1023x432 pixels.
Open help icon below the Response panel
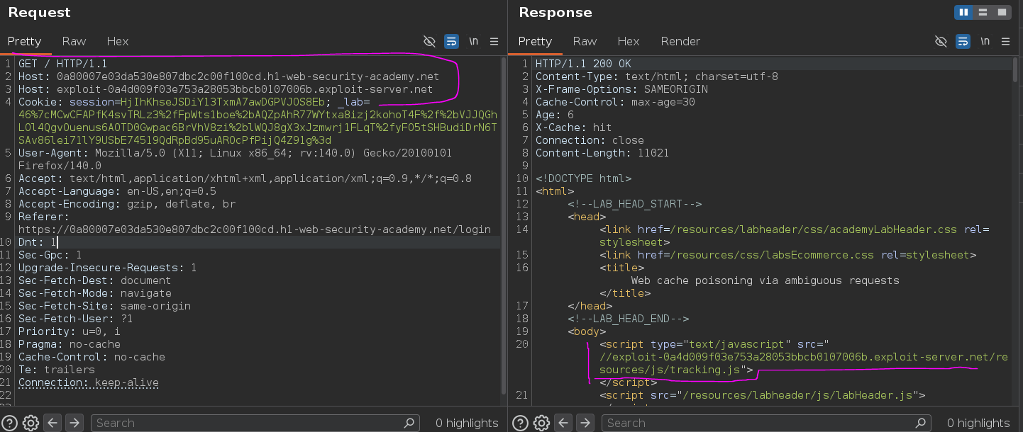click(x=520, y=423)
